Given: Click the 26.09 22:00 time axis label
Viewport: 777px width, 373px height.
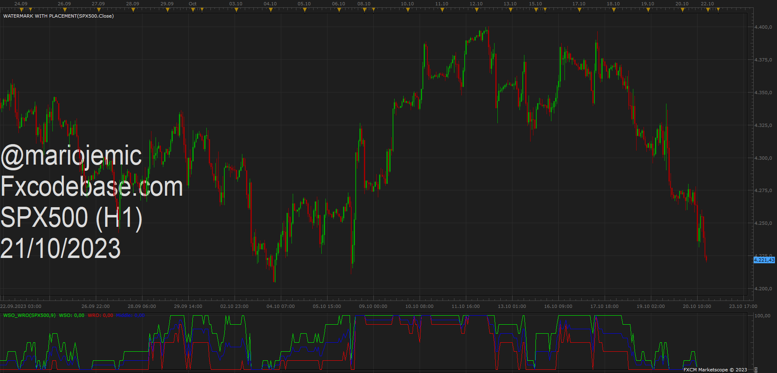Looking at the screenshot, I should coord(95,306).
